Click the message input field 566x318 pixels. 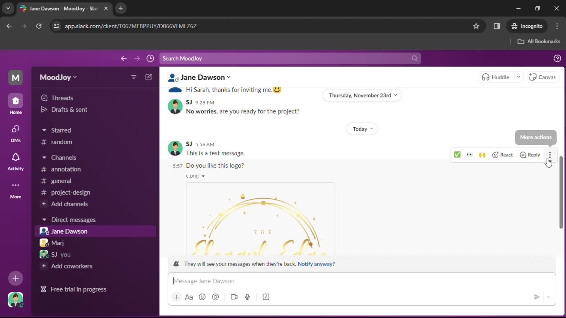[362, 281]
